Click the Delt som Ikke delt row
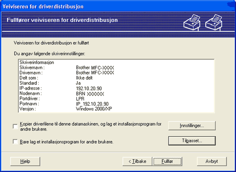This screenshot has height=172, width=236. 116,78
